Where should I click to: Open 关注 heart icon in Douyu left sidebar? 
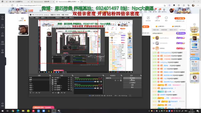3,17
